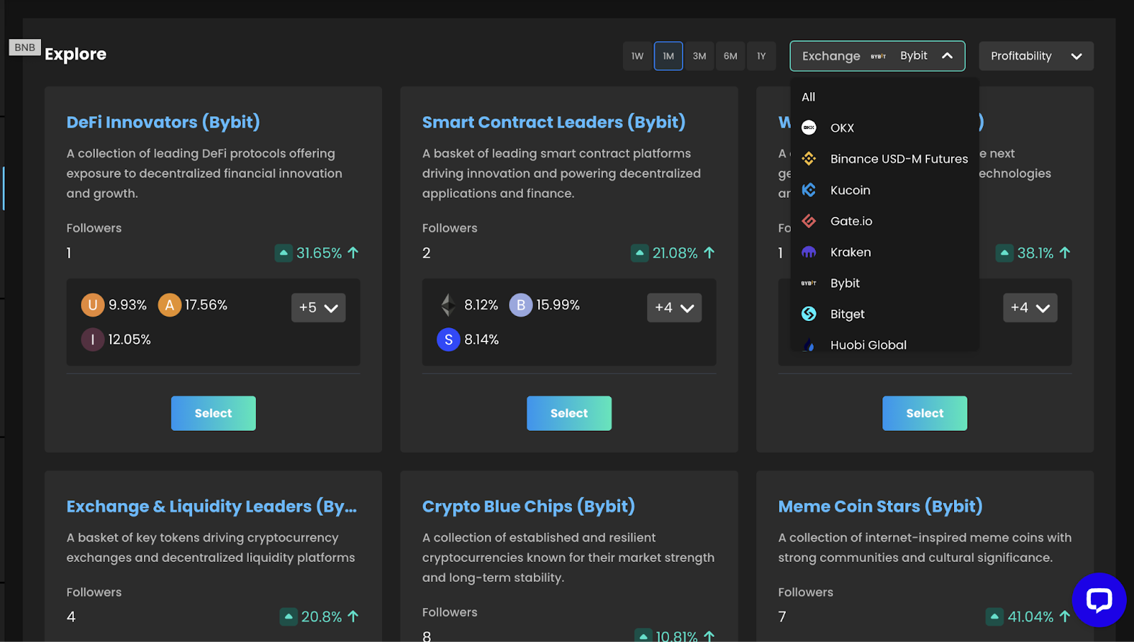The height and width of the screenshot is (642, 1134).
Task: Click the Bitget logo icon
Action: (x=809, y=314)
